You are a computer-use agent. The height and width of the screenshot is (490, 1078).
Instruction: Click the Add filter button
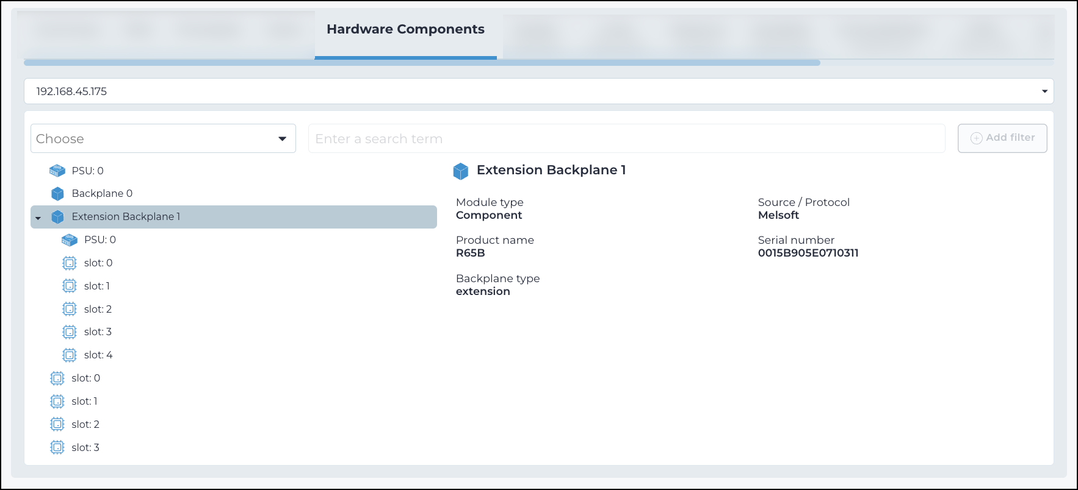coord(1002,138)
